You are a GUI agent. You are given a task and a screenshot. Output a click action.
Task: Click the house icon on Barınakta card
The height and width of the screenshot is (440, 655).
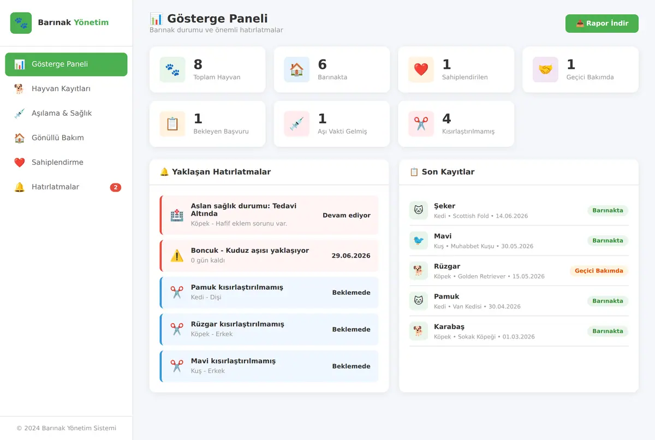pos(297,69)
